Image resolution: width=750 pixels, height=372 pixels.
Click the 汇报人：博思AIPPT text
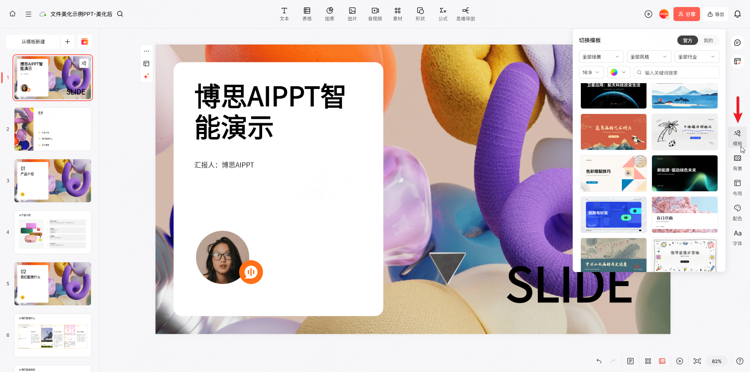click(x=224, y=165)
